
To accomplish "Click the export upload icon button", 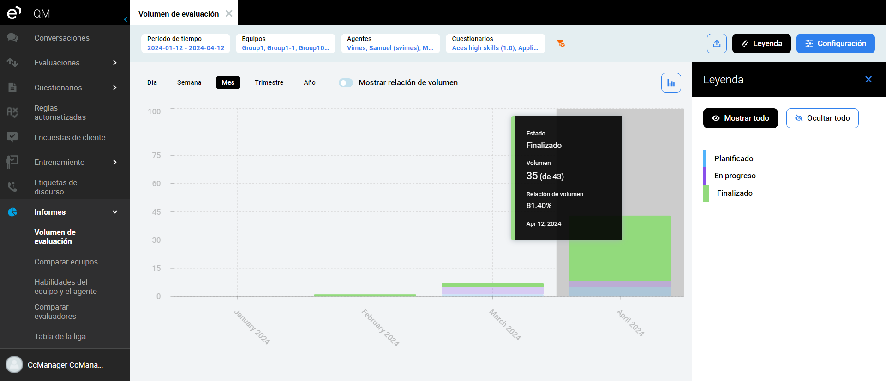I will coord(717,43).
